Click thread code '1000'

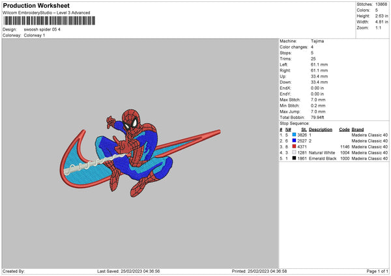[345, 158]
